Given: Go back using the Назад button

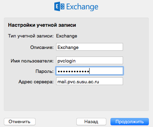Looking at the screenshot, I should coord(91,121).
